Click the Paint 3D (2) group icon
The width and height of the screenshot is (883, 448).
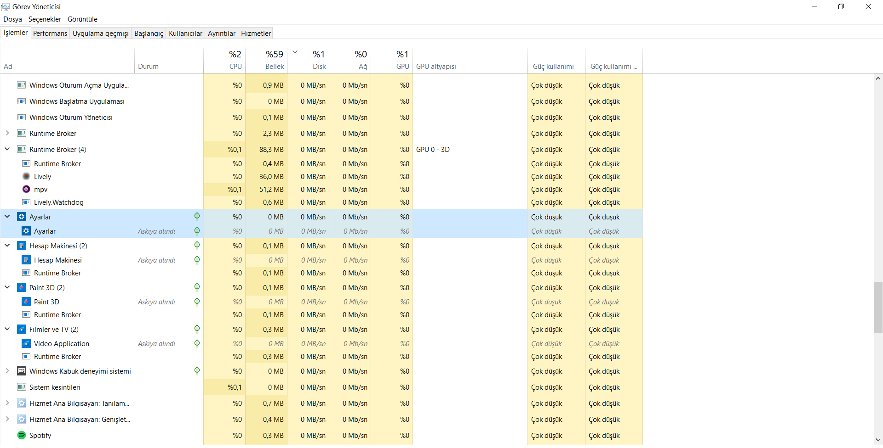coord(22,287)
